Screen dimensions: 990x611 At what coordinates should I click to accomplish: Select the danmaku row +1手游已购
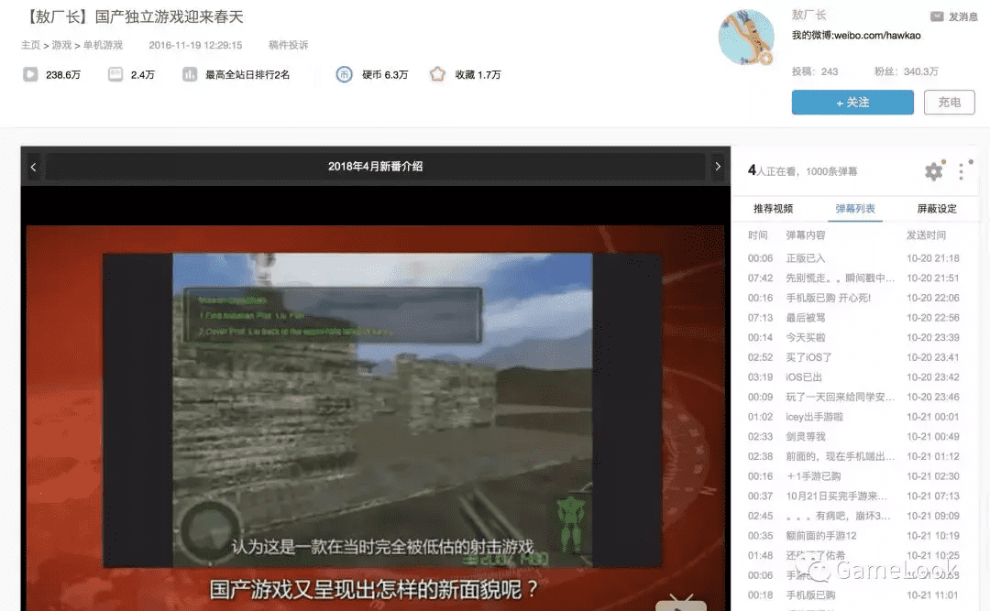click(x=853, y=476)
